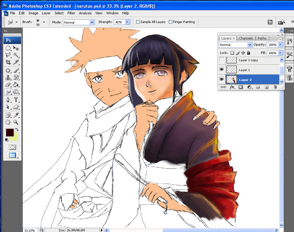The image size is (294, 232).
Task: Select the Eraser tool
Action: (8, 84)
